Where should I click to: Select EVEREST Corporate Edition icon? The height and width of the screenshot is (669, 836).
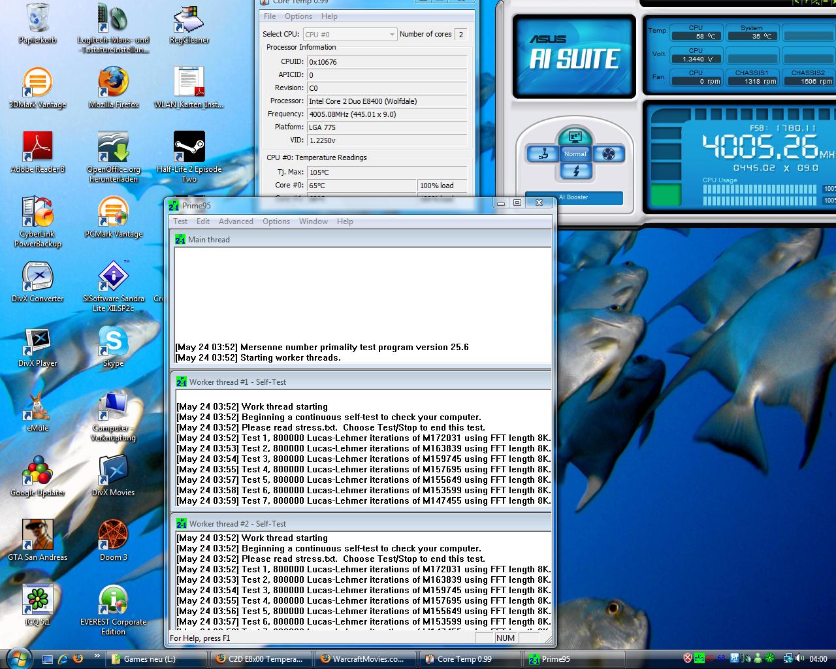[113, 610]
